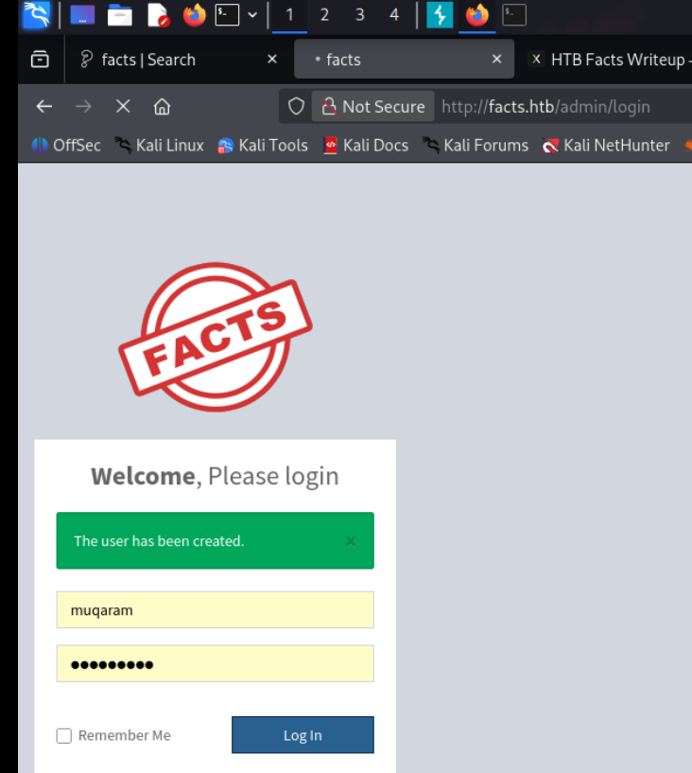Open the Firefox tab list view button
692x773 pixels.
pos(40,60)
